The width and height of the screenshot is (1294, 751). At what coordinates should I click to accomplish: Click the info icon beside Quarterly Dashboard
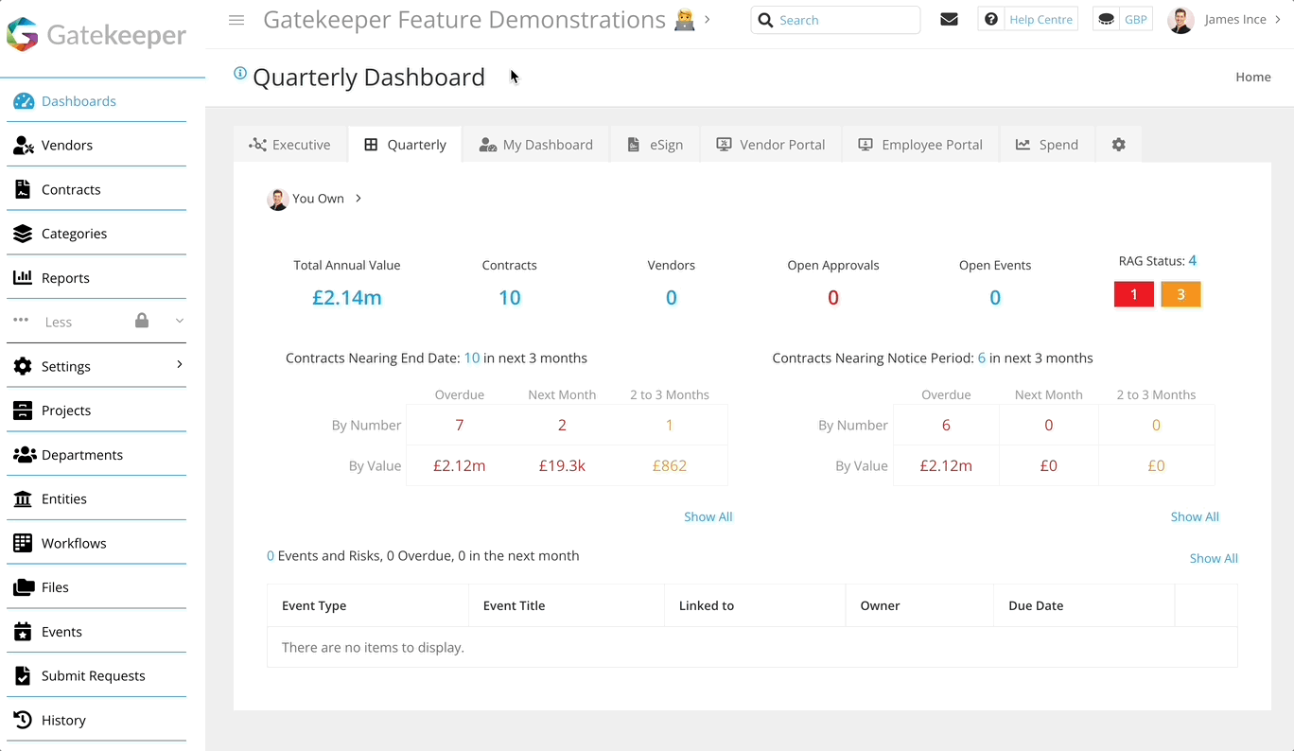239,72
